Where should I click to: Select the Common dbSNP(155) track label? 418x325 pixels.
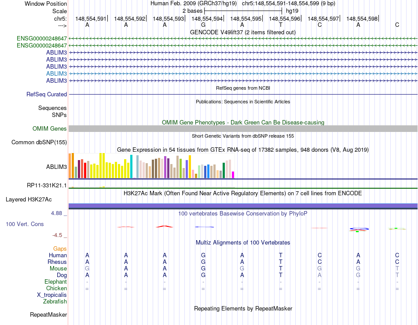(x=39, y=142)
